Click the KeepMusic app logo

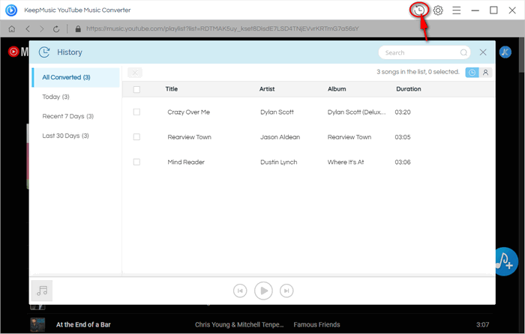11,10
